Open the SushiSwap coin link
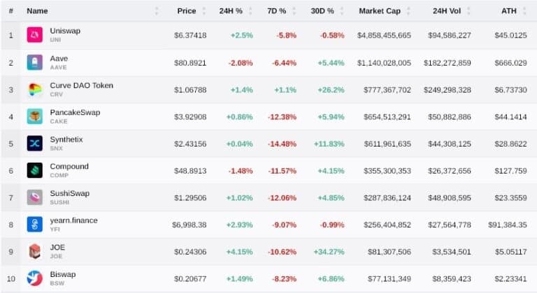537x293 pixels. (x=69, y=193)
